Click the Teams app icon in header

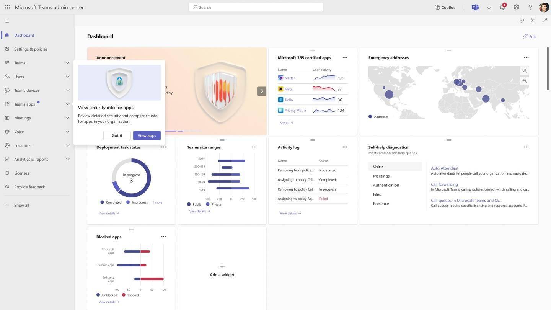tap(475, 7)
